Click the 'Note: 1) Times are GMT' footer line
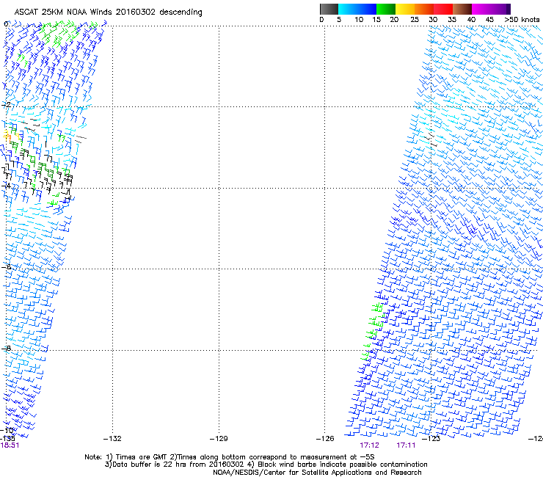Image resolution: width=543 pixels, height=477 pixels. (x=229, y=457)
